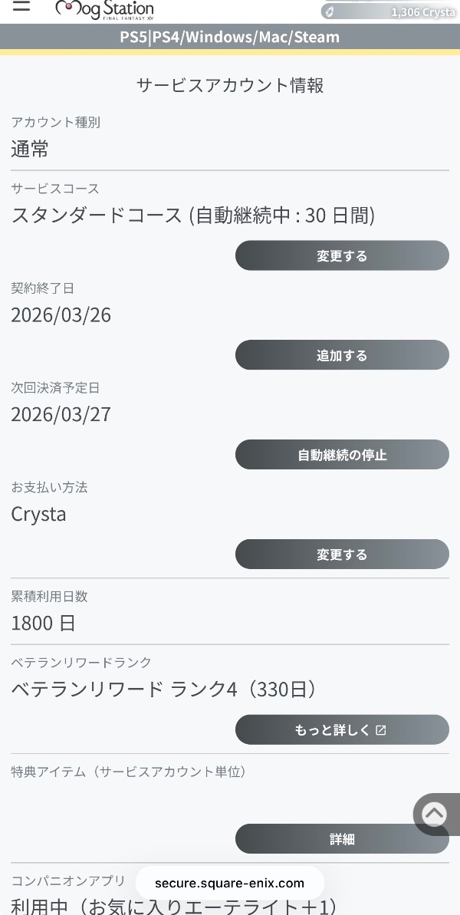Click the Mog Station logo
460x915 pixels.
coord(105,9)
